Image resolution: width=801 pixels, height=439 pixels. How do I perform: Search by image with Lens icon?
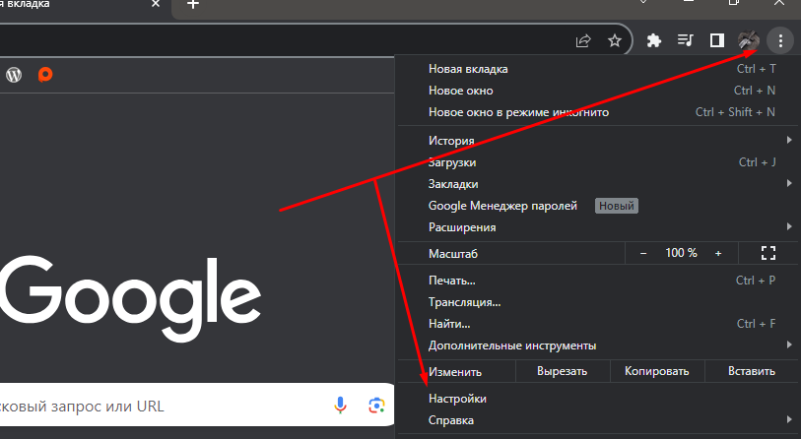point(376,406)
